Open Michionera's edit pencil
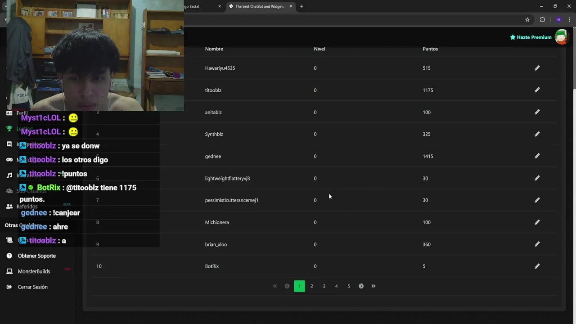The width and height of the screenshot is (576, 324). coord(537,222)
